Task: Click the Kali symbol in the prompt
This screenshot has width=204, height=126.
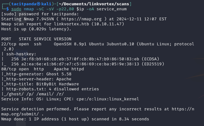Action: [38, 4]
